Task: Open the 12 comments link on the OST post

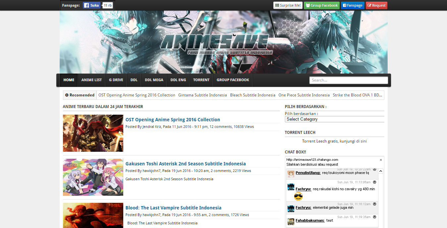Action: click(220, 127)
